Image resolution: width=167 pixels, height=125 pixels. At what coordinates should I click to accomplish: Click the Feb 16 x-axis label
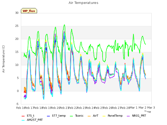[21, 108]
